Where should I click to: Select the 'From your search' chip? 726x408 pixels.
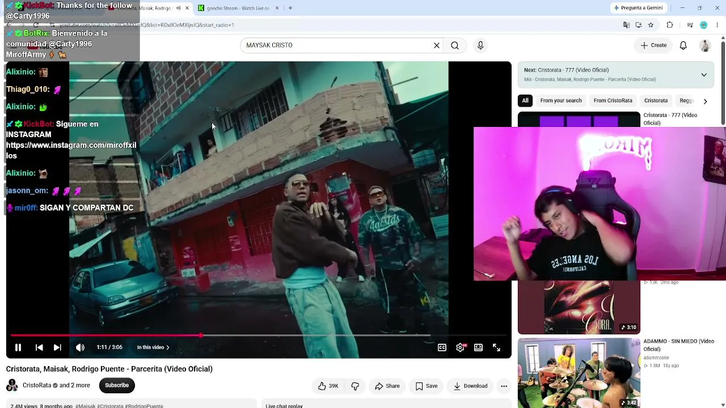(x=561, y=101)
